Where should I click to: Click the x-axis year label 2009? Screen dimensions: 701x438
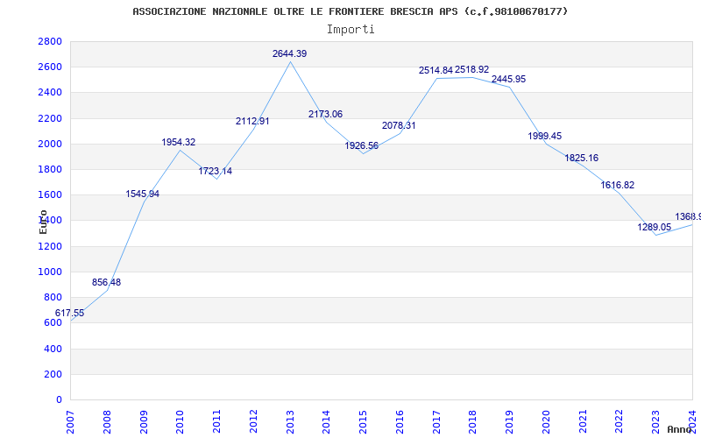144,422
